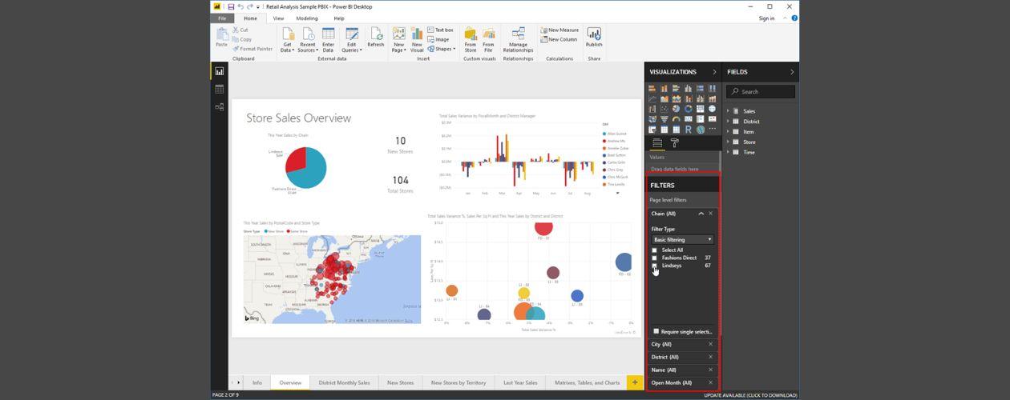Open the Last Year Sales page tab
The height and width of the screenshot is (400, 1010).
[x=520, y=382]
